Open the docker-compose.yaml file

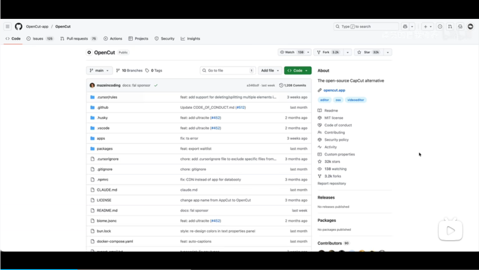[x=115, y=241]
